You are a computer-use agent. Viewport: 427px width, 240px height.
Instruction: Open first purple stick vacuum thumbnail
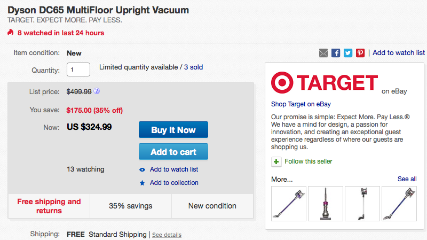(x=288, y=203)
